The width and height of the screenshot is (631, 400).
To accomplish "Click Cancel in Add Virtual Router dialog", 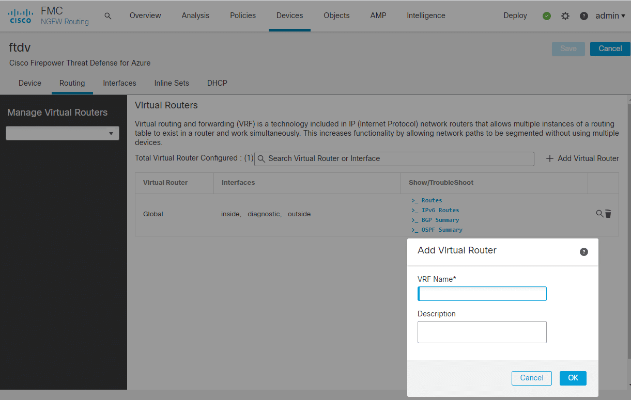I will [x=532, y=378].
